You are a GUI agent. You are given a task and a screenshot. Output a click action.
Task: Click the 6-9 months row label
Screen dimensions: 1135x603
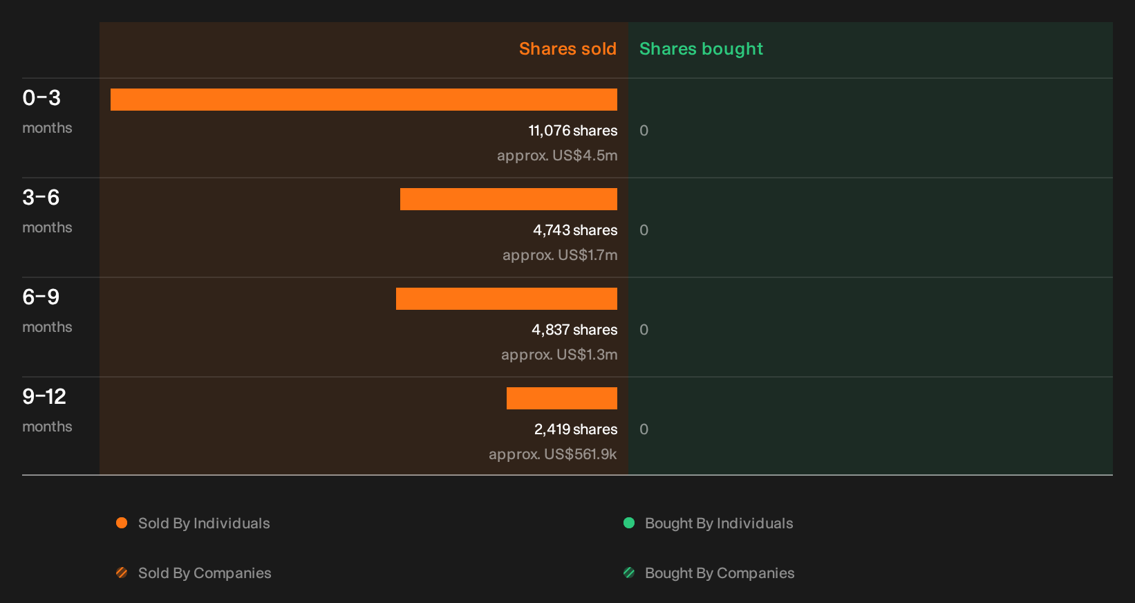click(x=47, y=310)
